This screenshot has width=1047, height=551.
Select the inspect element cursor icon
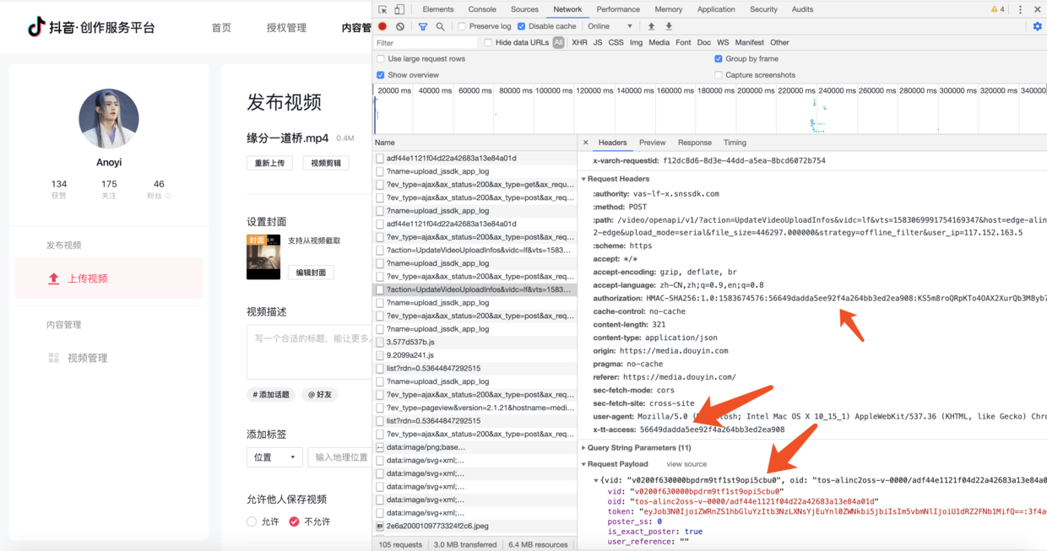382,9
